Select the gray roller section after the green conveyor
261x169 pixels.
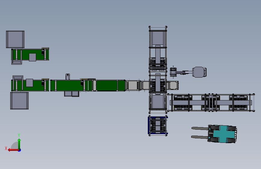pyautogui.click(x=133, y=85)
